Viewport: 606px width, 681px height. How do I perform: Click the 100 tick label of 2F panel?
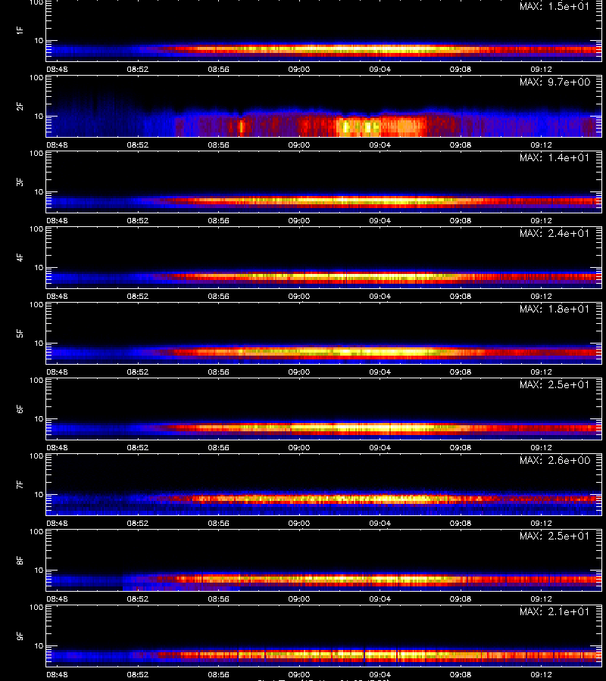36,78
